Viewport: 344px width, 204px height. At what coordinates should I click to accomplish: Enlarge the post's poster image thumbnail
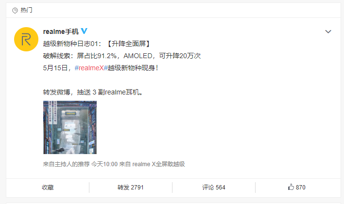[x=70, y=127]
